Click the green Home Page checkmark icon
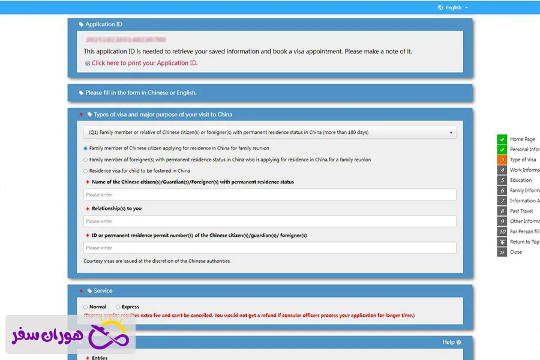540x360 pixels. click(x=502, y=139)
